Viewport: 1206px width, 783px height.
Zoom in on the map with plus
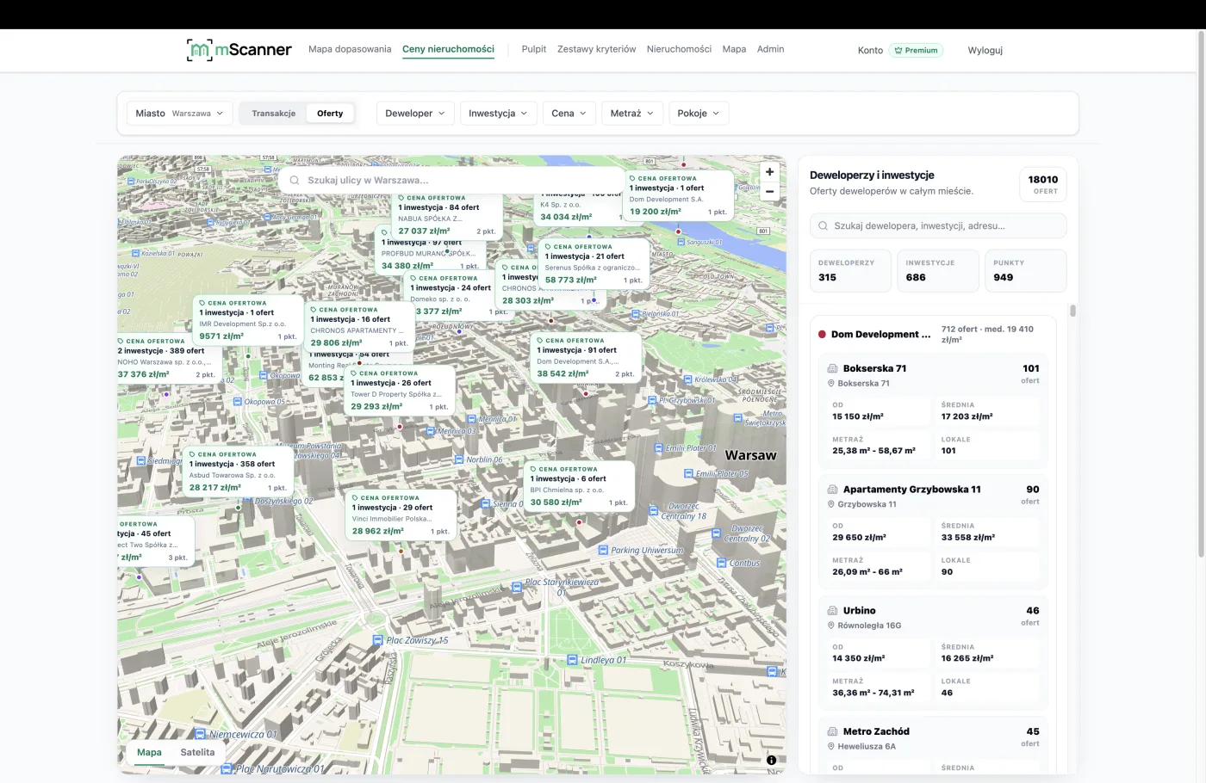pyautogui.click(x=769, y=172)
